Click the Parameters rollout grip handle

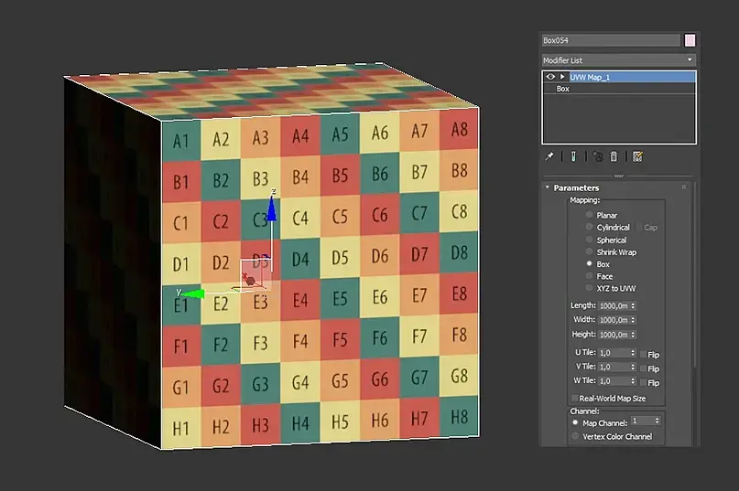pyautogui.click(x=684, y=187)
